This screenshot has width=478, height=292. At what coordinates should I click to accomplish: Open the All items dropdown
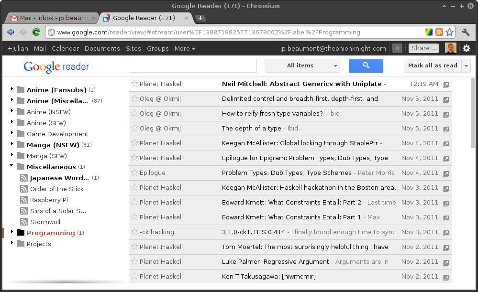coord(303,65)
